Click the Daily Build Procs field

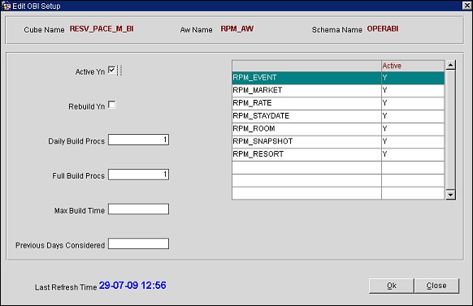pos(138,140)
